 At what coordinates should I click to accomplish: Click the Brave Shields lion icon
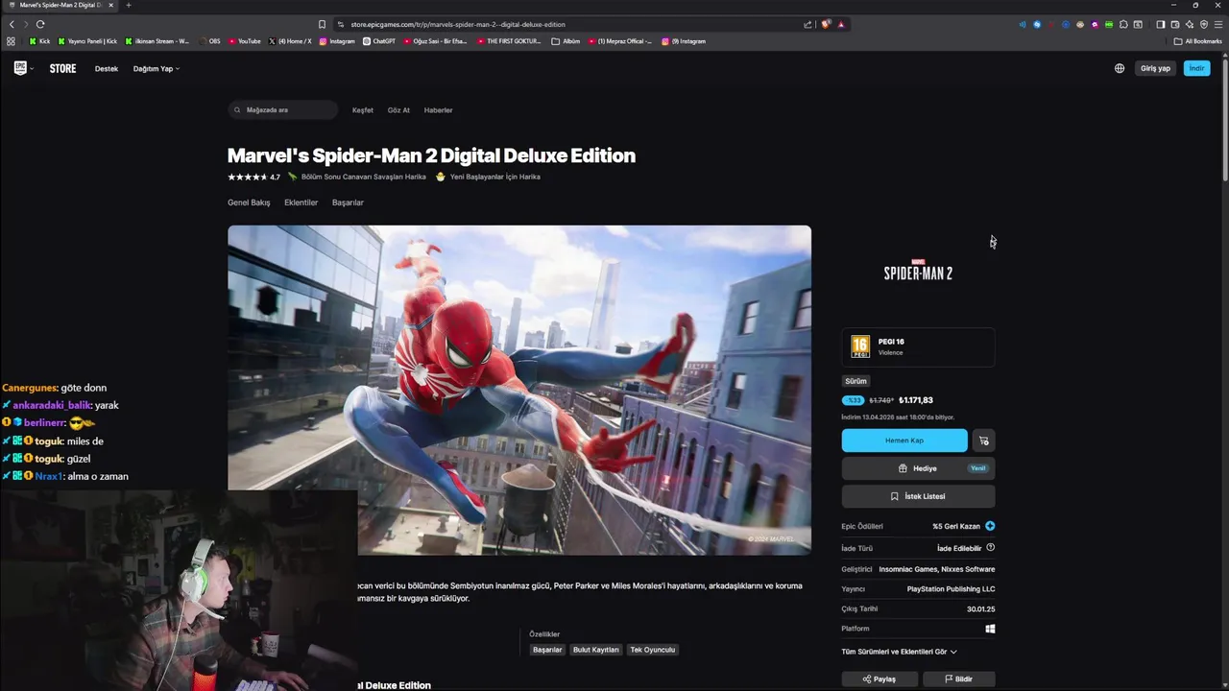tap(826, 24)
